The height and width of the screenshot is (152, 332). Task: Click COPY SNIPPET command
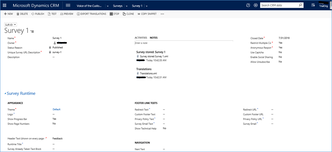[147, 14]
